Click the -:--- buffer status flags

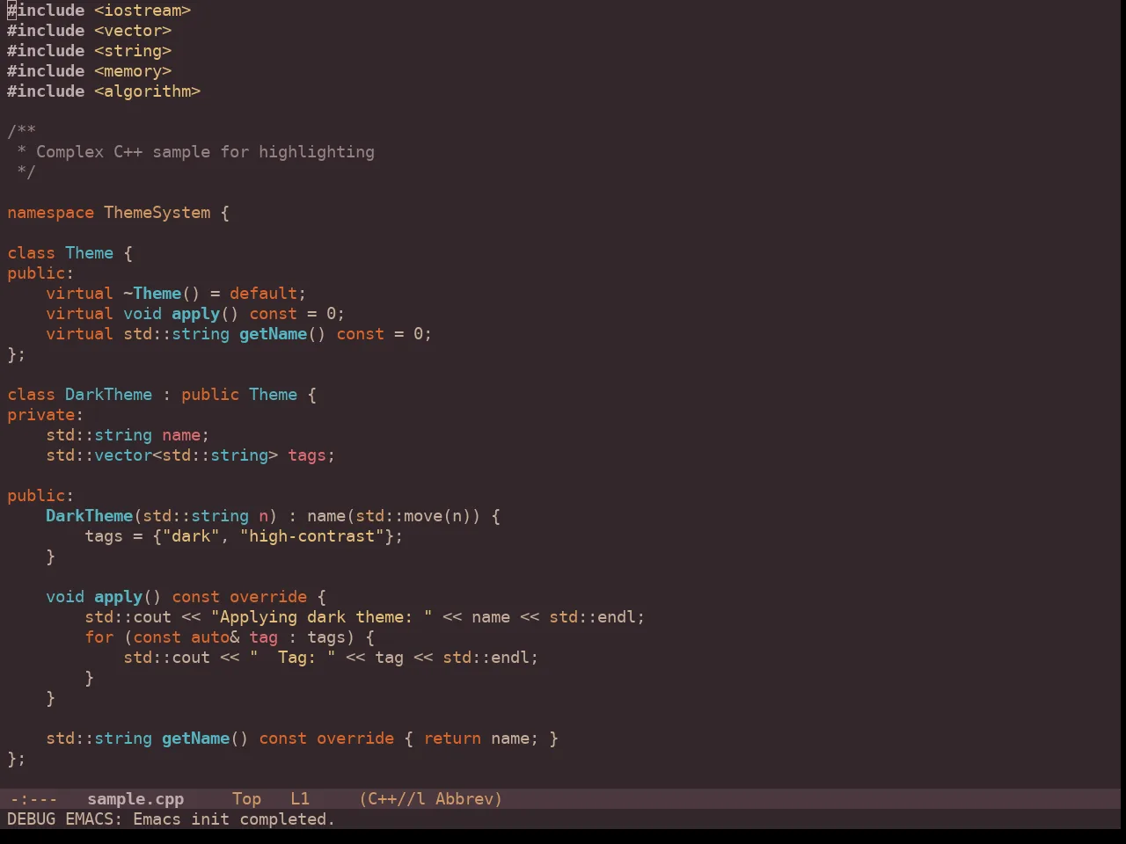pos(33,799)
